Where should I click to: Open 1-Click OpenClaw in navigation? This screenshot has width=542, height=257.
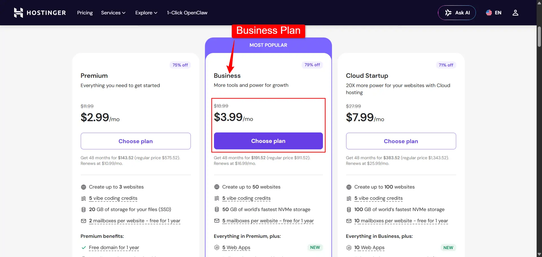point(187,13)
